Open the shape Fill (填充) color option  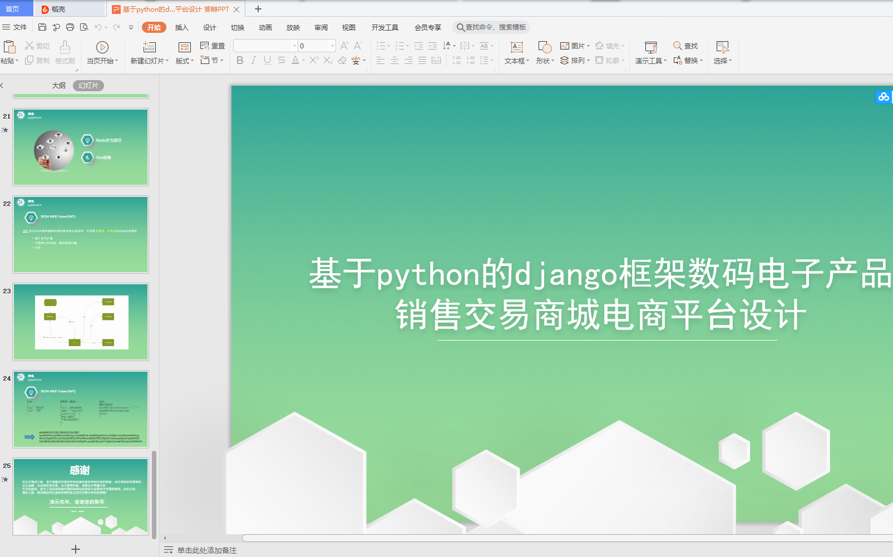610,46
